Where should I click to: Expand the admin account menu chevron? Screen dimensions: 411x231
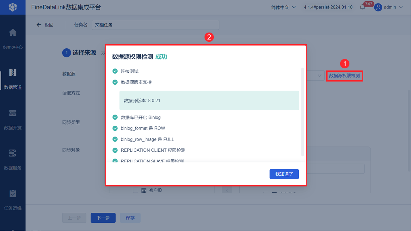pos(401,7)
